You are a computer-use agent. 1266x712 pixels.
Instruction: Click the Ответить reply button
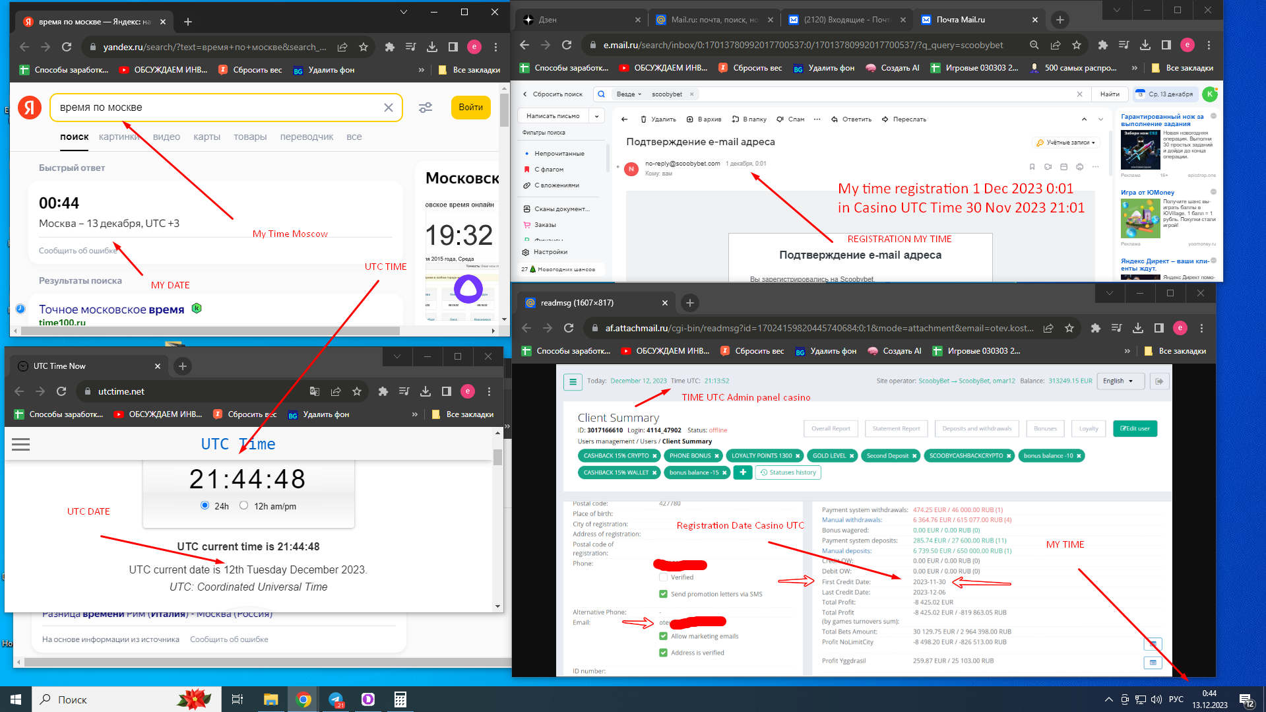click(851, 119)
